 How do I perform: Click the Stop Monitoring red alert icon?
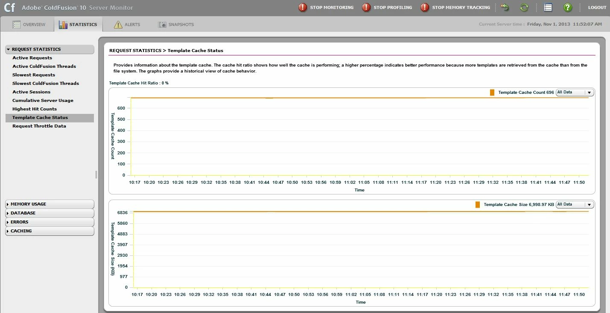coord(303,7)
